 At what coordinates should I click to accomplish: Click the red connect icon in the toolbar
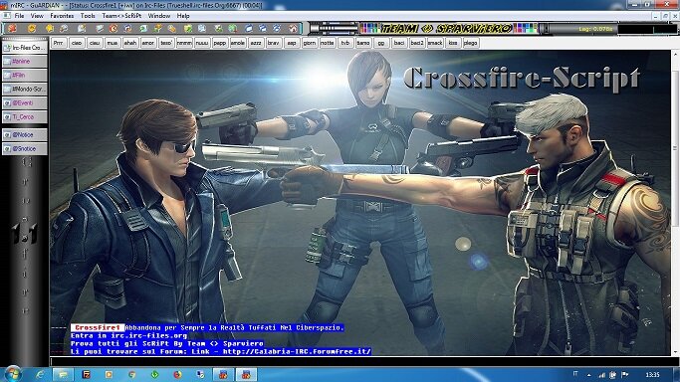click(12, 29)
